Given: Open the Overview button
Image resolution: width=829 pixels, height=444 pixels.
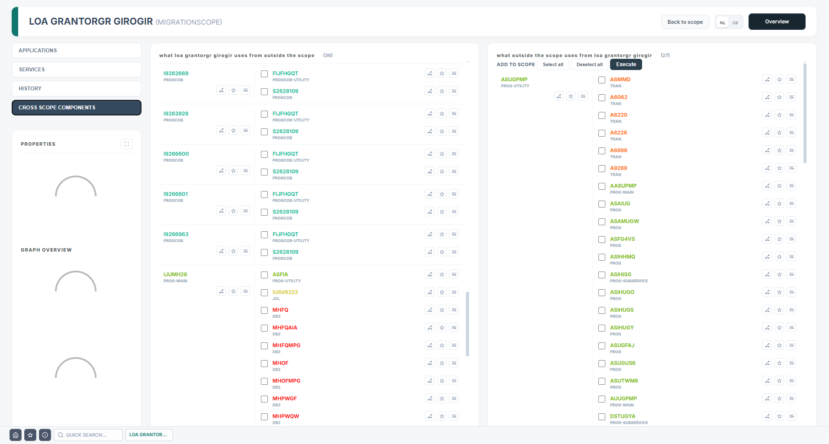Looking at the screenshot, I should pos(777,22).
